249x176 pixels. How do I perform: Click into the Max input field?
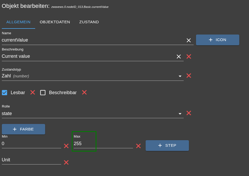103,144
